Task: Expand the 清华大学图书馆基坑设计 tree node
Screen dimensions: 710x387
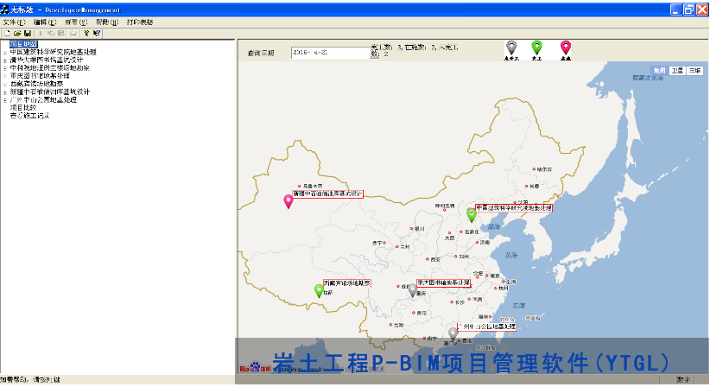Action: (5, 60)
